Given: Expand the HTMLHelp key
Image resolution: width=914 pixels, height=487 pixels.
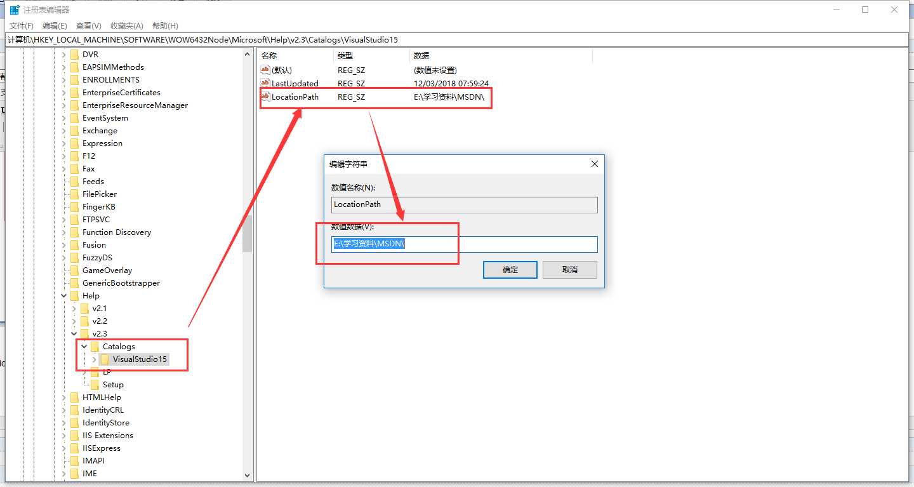Looking at the screenshot, I should coord(64,397).
